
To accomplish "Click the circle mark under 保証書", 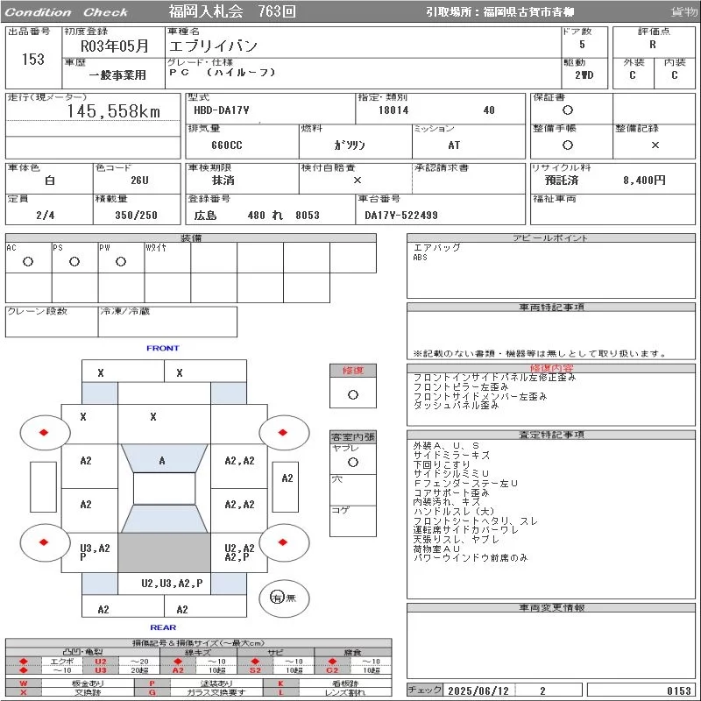I will (567, 110).
